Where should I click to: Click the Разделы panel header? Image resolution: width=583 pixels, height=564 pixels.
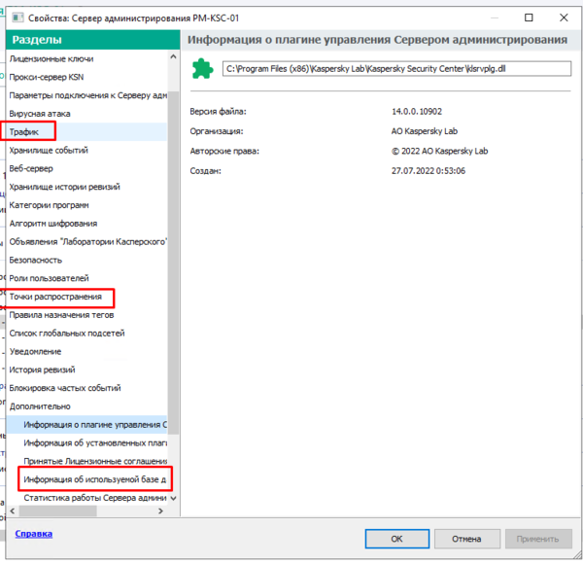pyautogui.click(x=93, y=40)
